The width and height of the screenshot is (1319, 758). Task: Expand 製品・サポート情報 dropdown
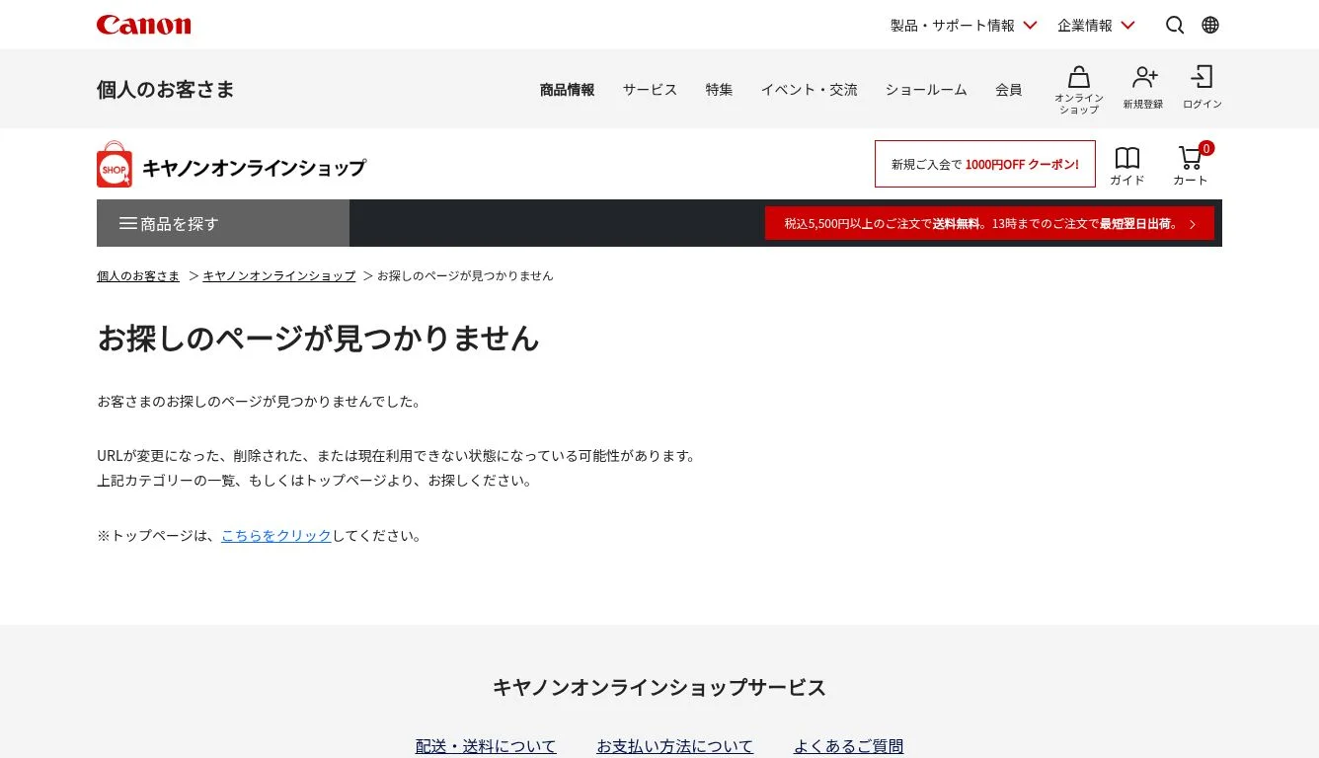click(964, 25)
